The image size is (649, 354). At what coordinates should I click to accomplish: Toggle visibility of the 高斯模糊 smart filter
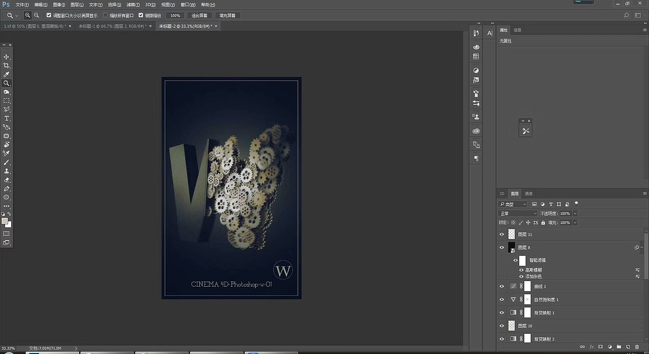521,270
